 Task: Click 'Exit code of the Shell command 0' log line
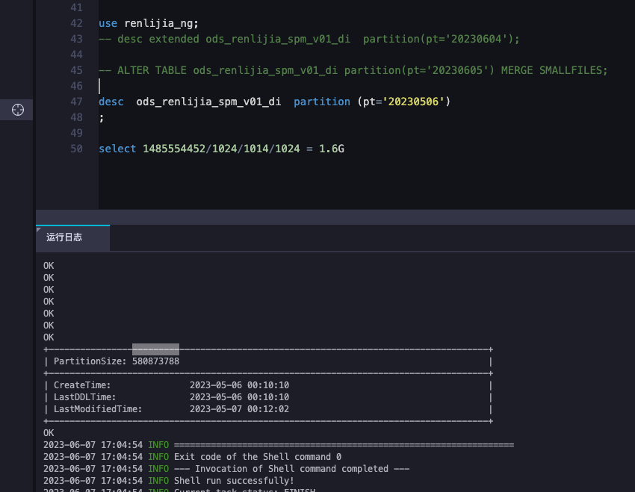[258, 457]
